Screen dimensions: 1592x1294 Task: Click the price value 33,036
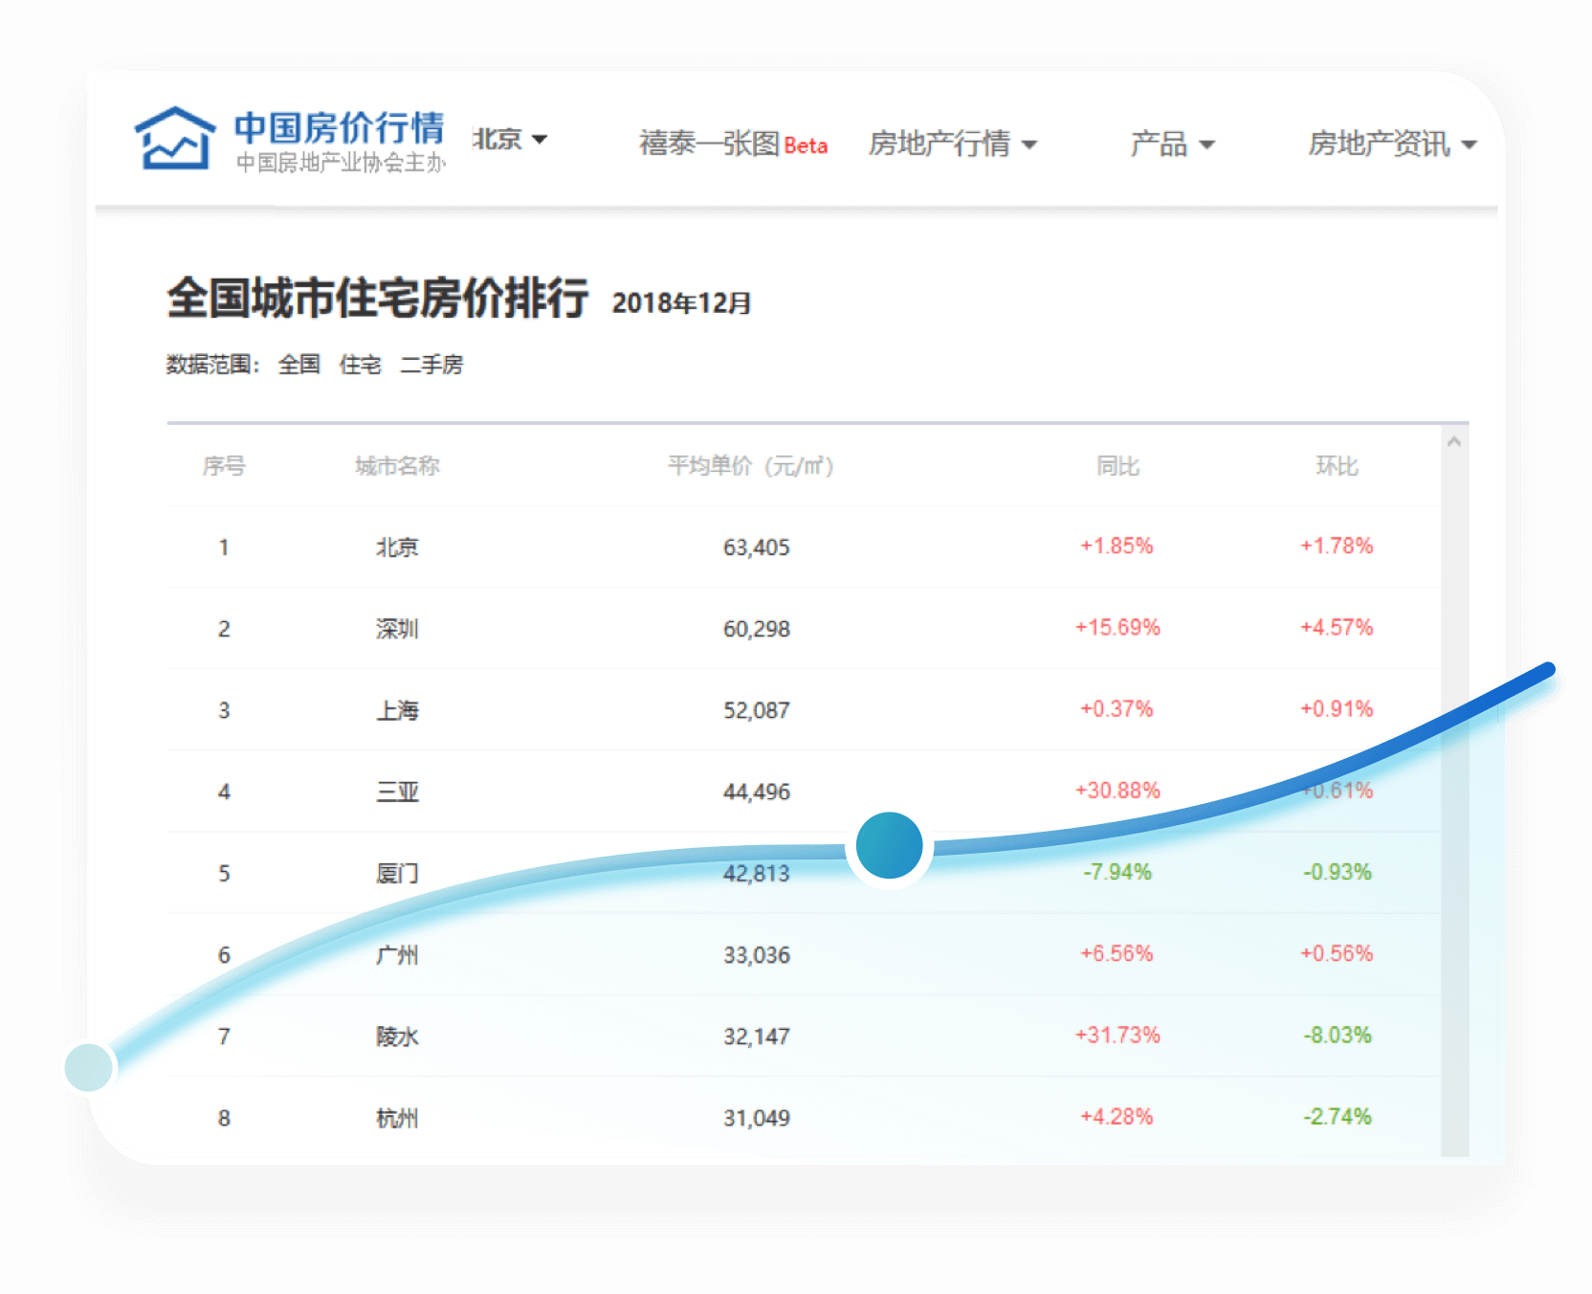[x=757, y=954]
